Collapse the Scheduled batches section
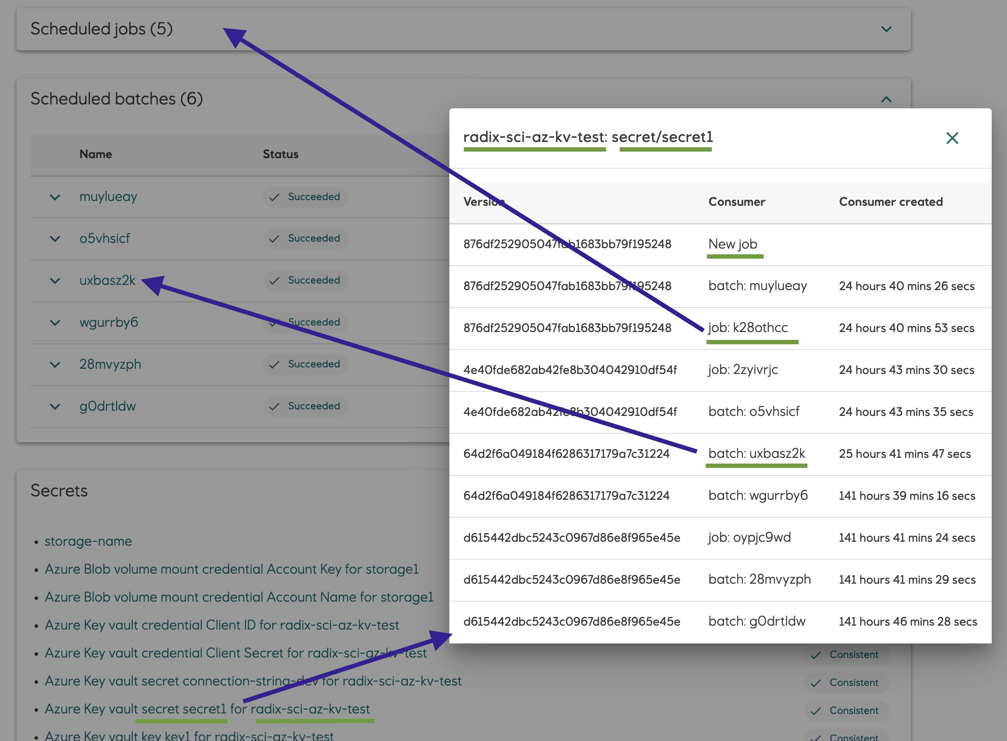 point(886,99)
